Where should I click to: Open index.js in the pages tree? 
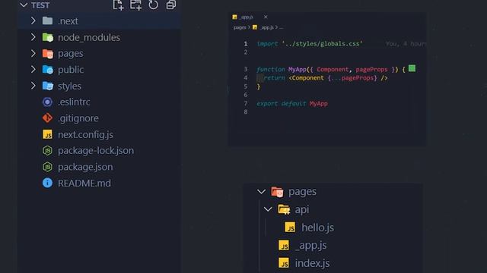(312, 263)
